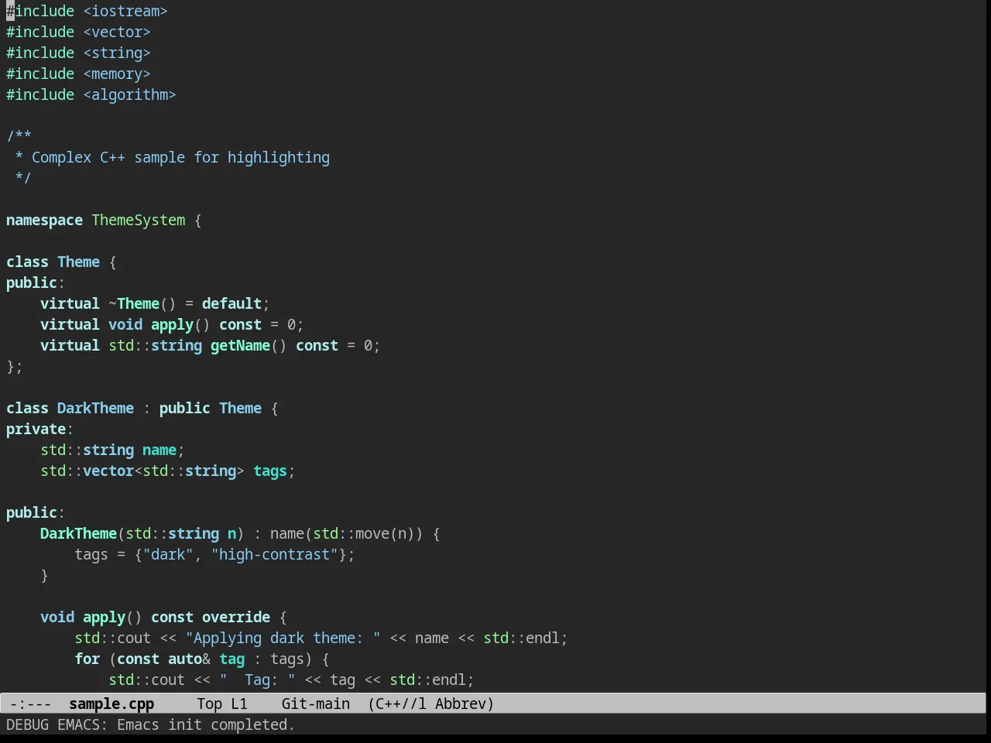Click the "dark" string literal
Screen dimensions: 991x743
click(x=168, y=554)
